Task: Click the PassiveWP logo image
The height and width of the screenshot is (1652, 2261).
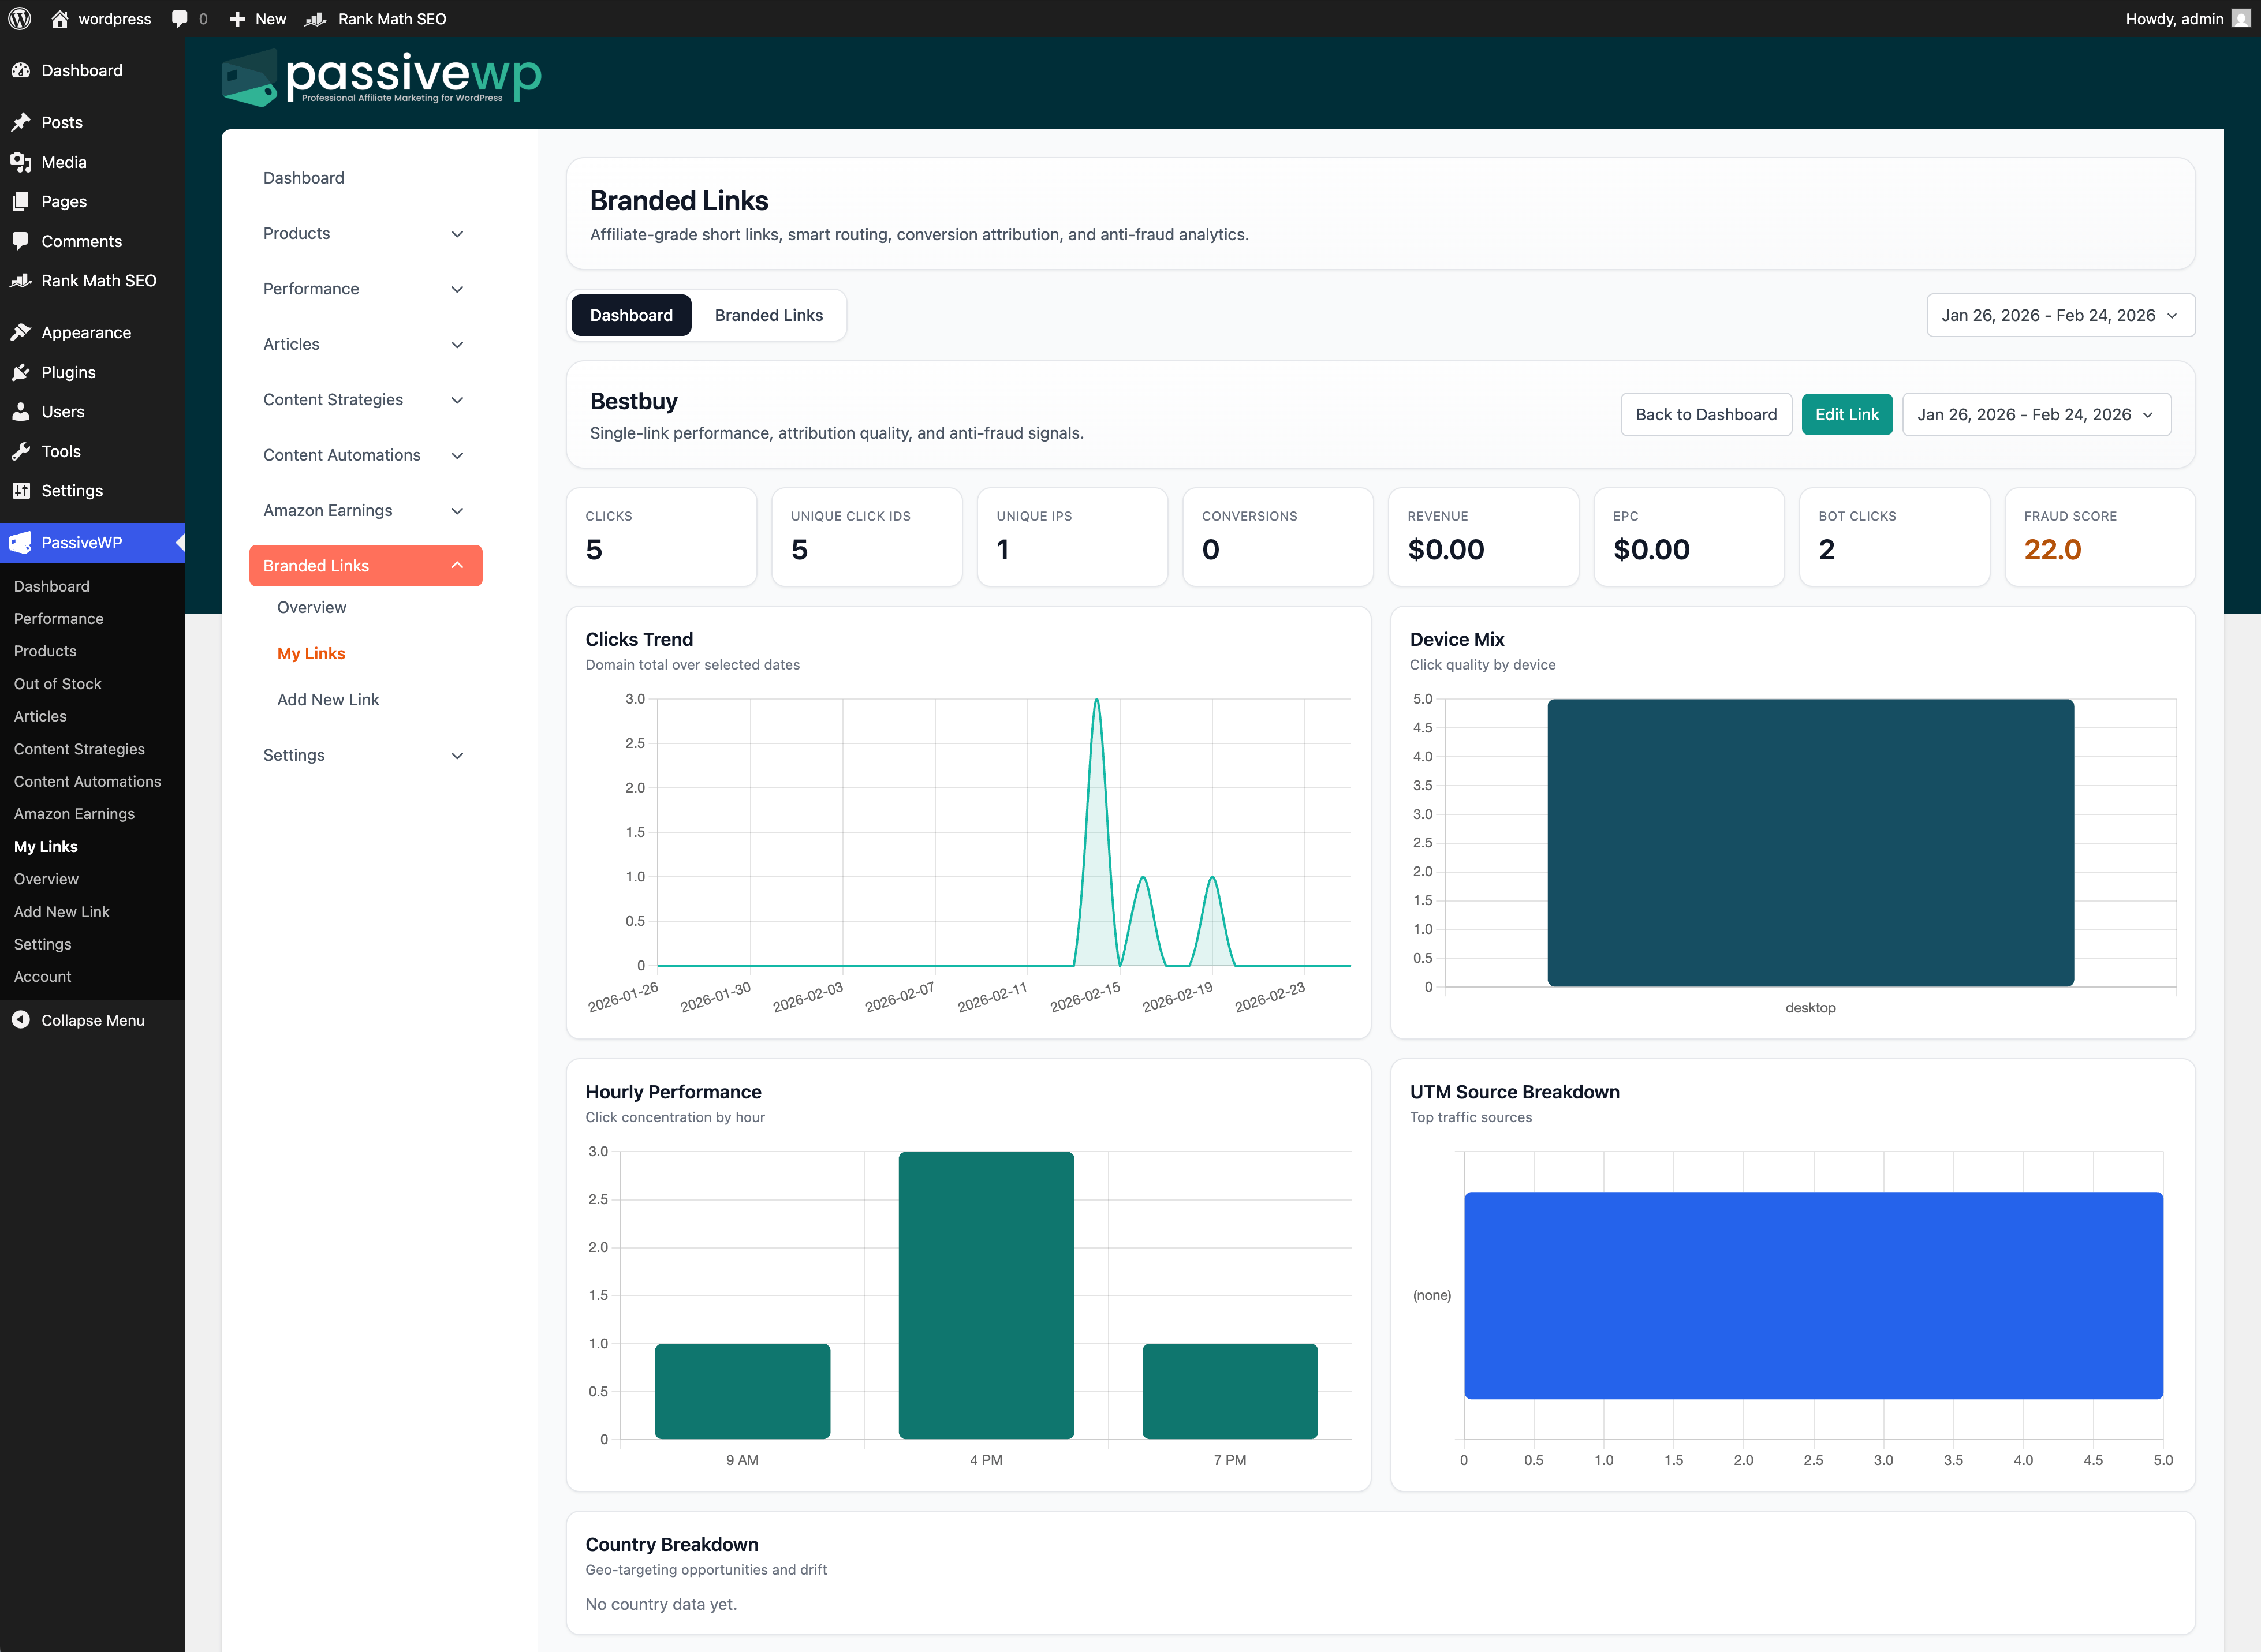Action: tap(381, 78)
